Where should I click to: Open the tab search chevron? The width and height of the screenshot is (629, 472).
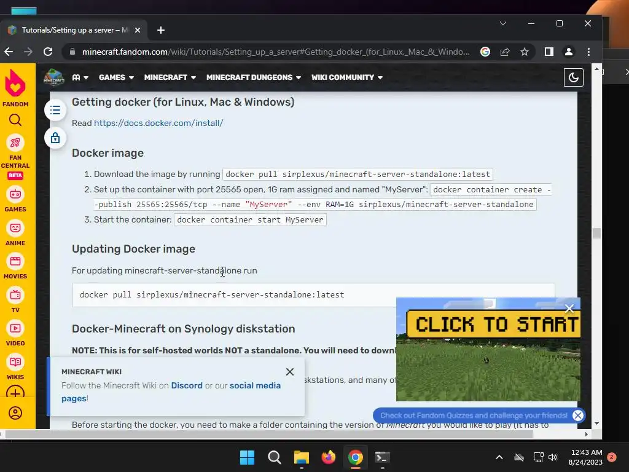point(503,24)
